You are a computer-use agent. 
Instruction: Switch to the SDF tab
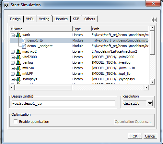tap(76, 19)
